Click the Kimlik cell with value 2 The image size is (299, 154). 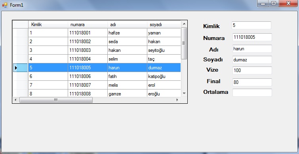pyautogui.click(x=48, y=42)
